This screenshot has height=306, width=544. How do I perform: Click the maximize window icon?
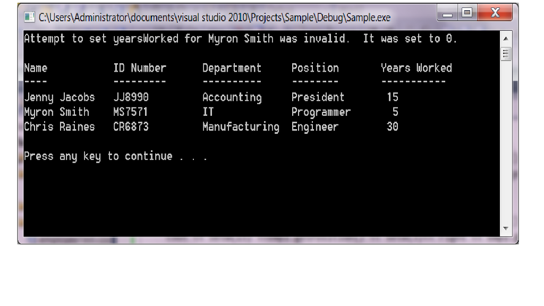tap(468, 13)
